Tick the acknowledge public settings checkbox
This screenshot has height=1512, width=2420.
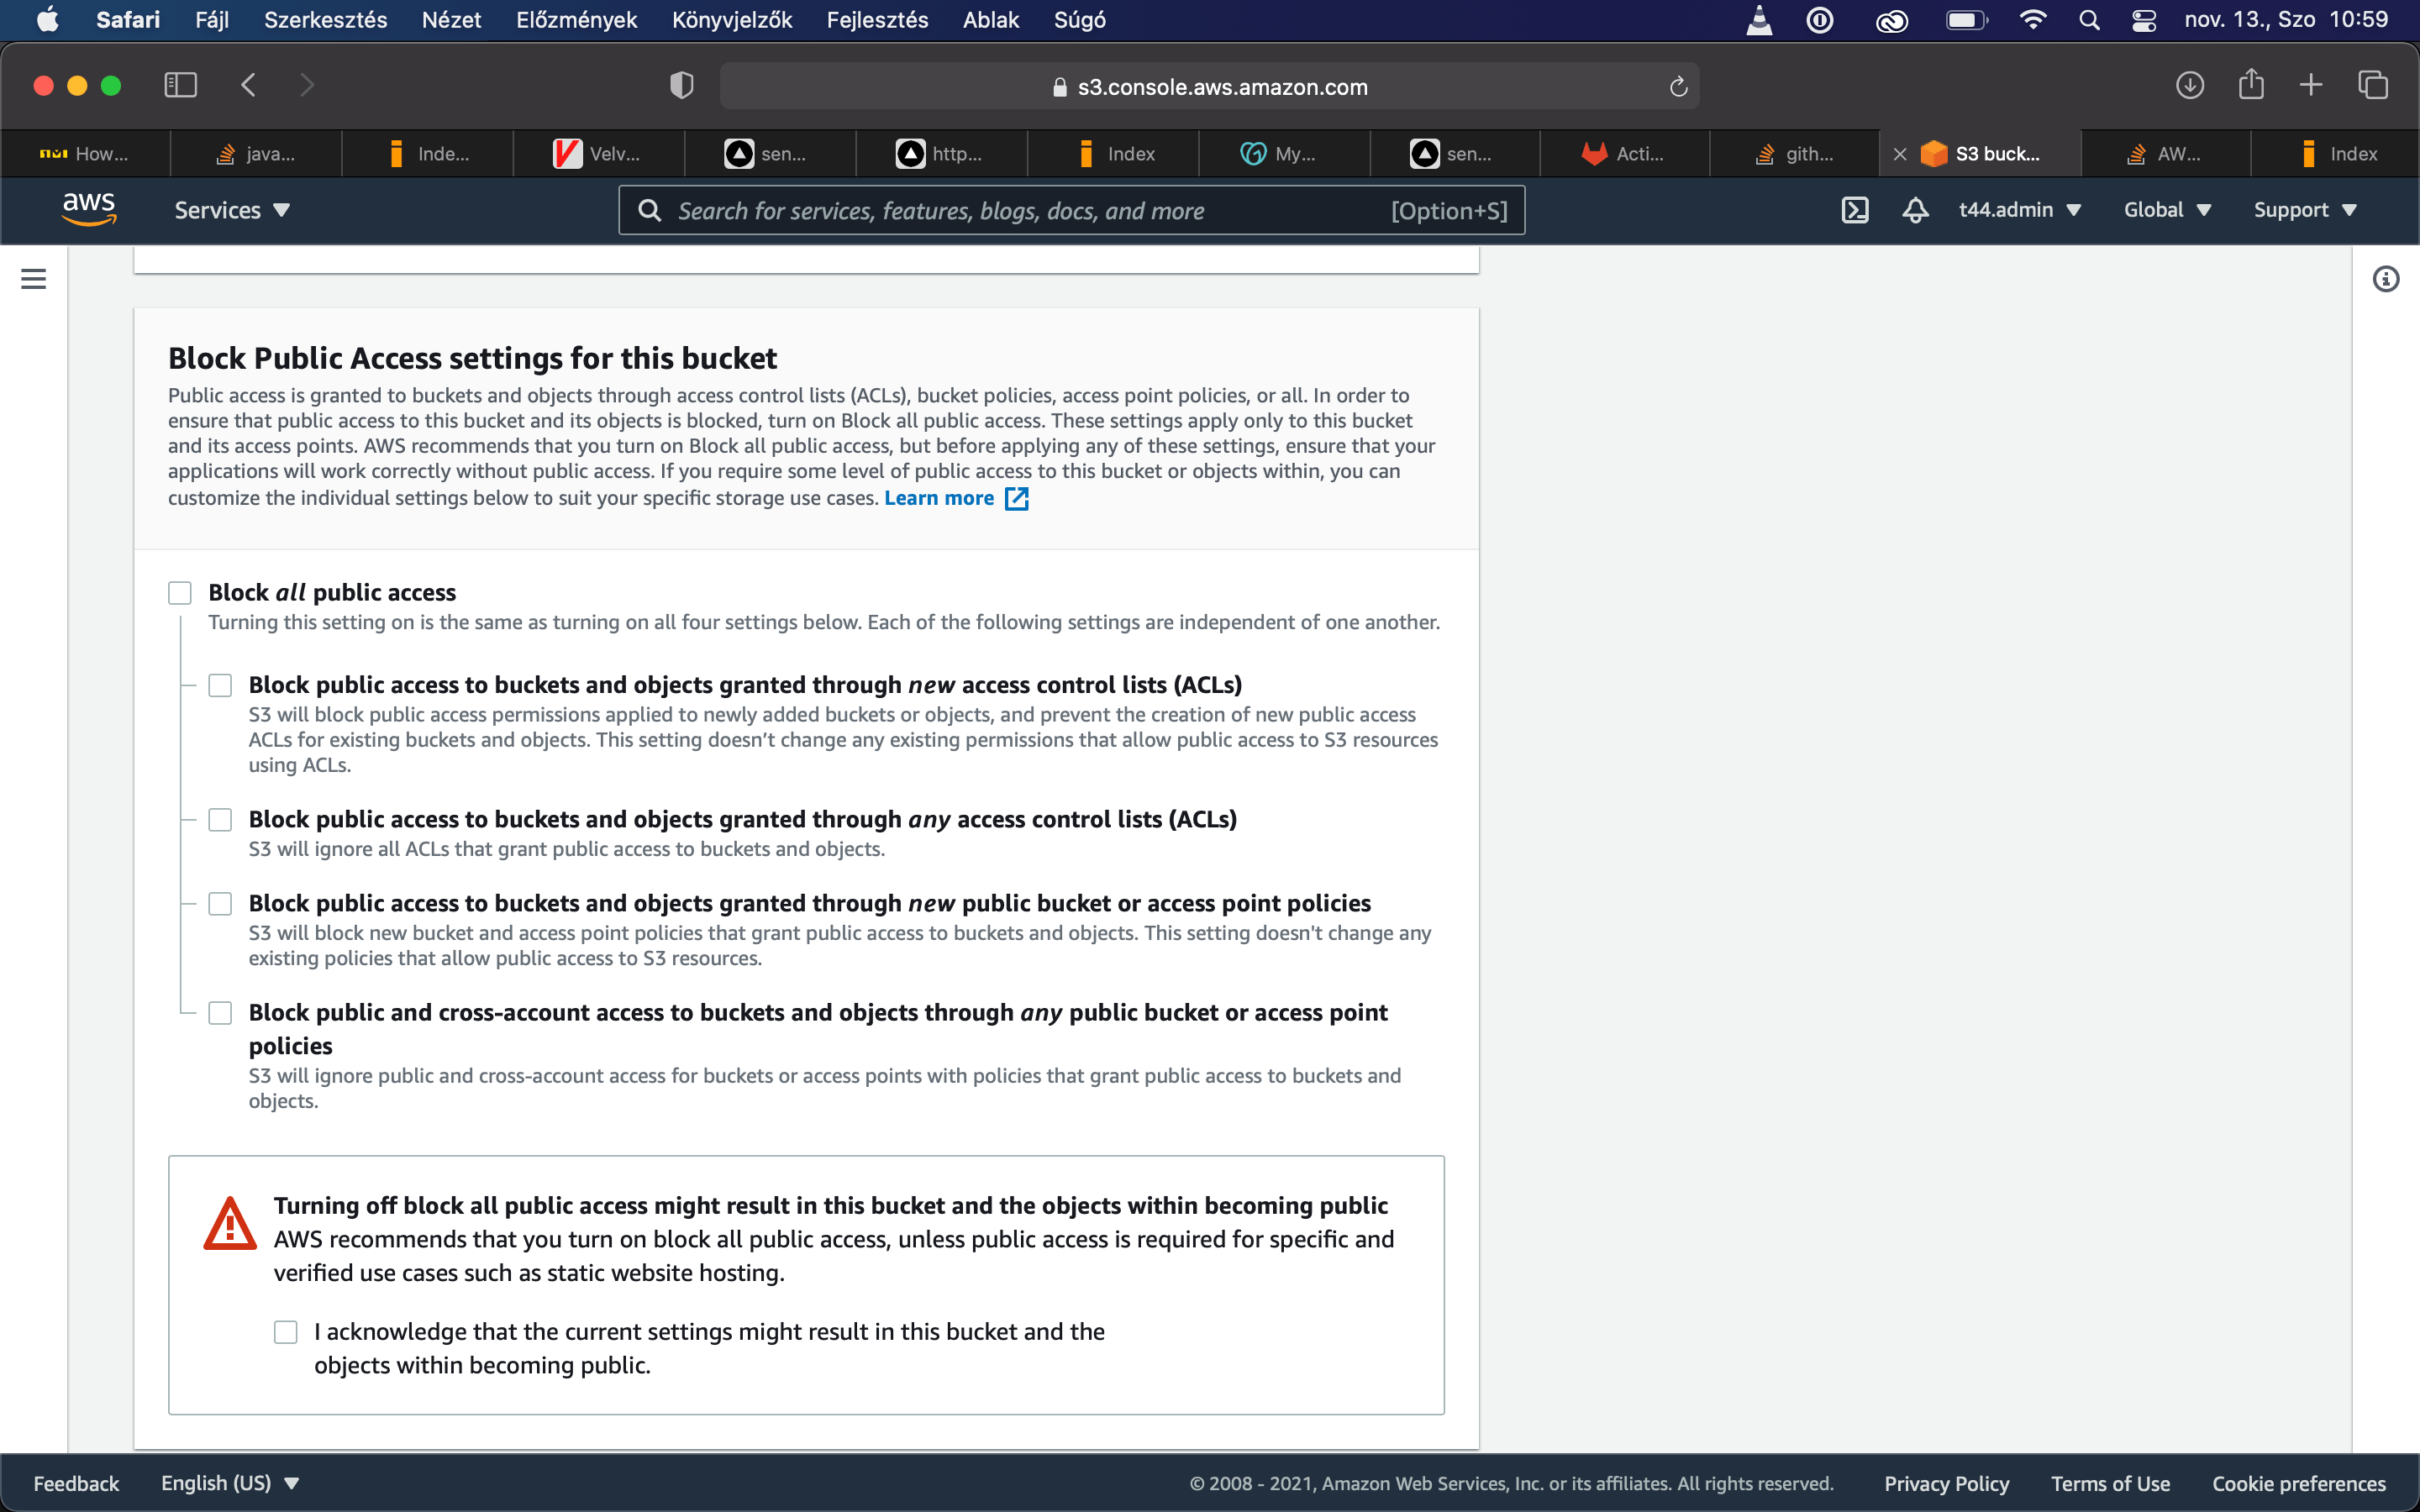point(286,1332)
